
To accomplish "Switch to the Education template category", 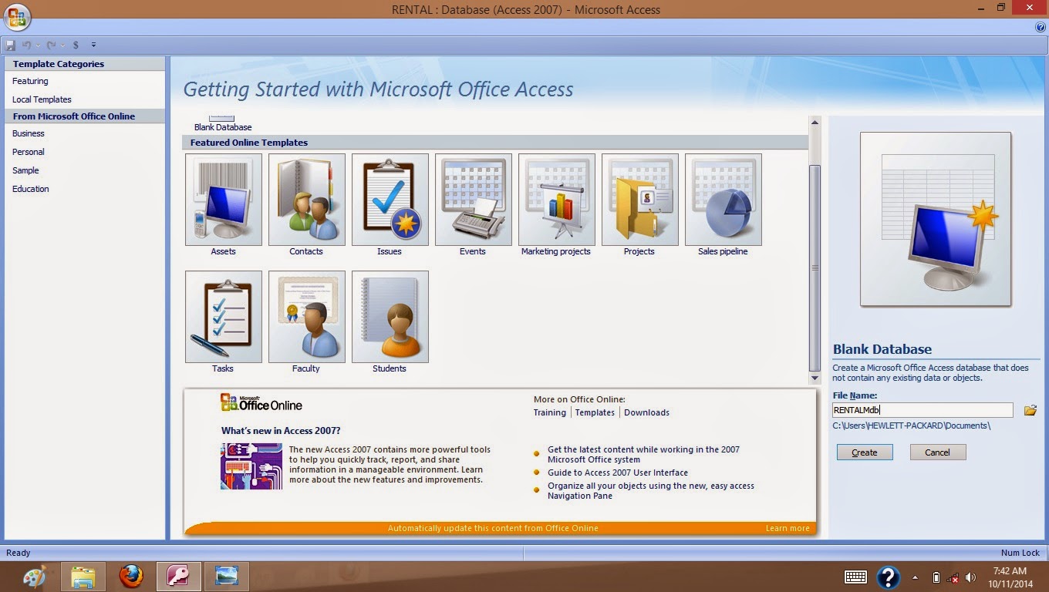I will [30, 189].
